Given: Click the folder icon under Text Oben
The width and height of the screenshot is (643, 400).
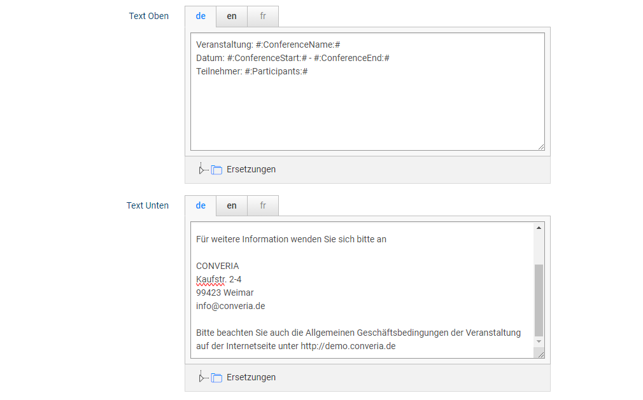Looking at the screenshot, I should (x=216, y=170).
